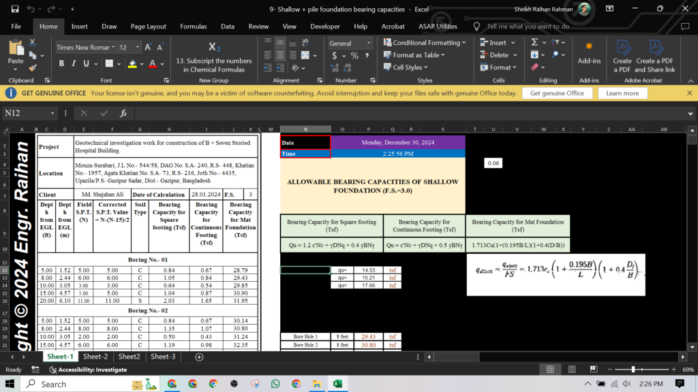Expand the General number format dropdown
This screenshot has height=392, width=698.
point(369,43)
